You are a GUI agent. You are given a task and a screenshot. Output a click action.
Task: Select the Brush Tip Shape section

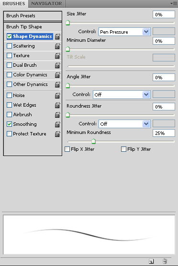tap(33, 27)
